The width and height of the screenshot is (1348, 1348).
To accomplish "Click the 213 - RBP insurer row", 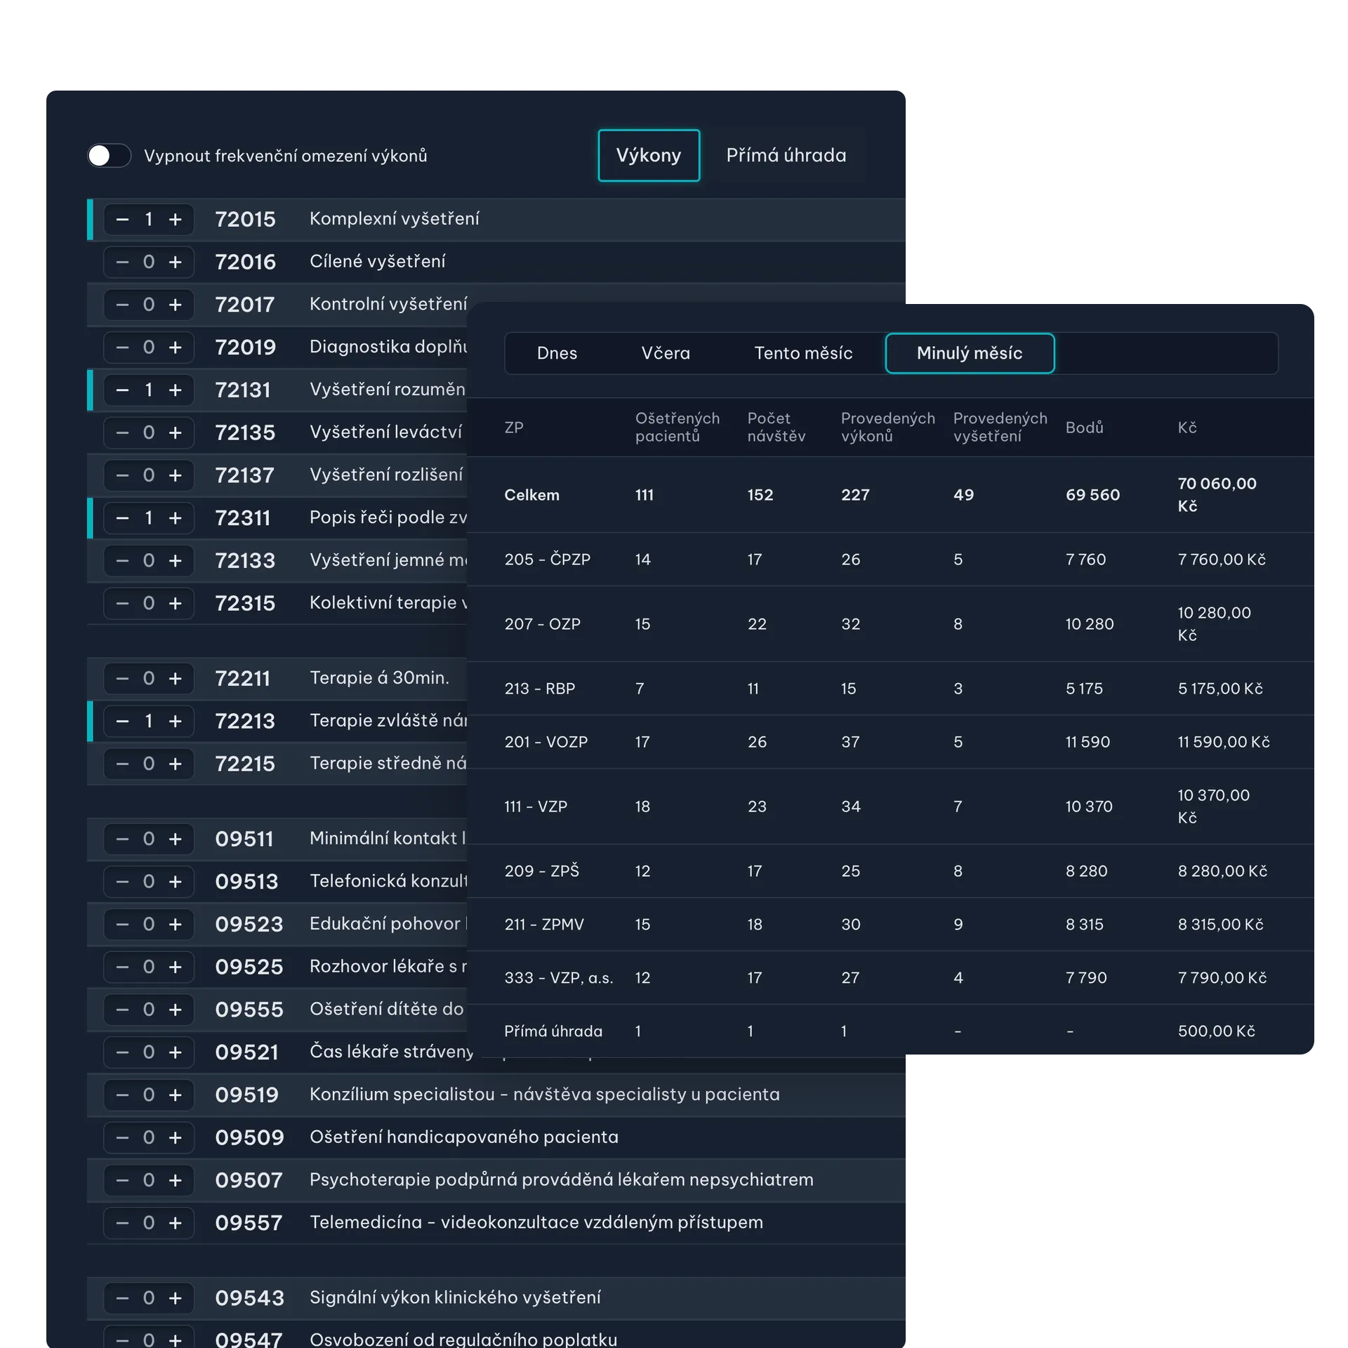I will coord(890,689).
